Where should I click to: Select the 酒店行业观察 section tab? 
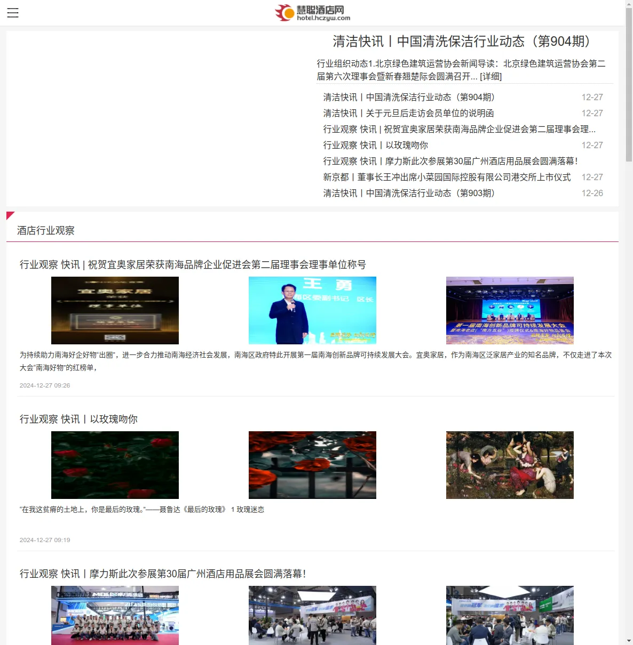coord(46,230)
